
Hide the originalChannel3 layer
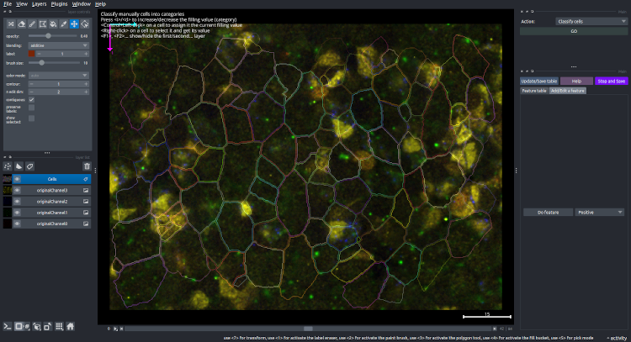[17, 191]
